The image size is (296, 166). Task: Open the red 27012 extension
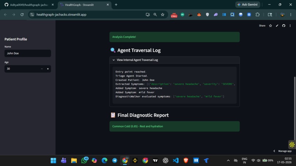(x=174, y=15)
